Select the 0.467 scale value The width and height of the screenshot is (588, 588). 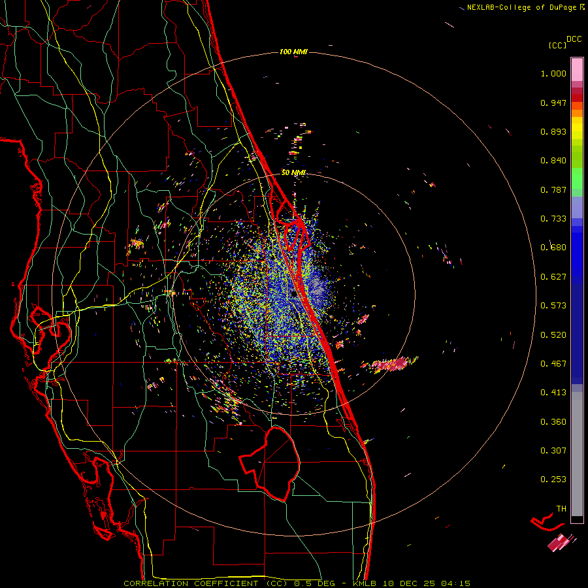coord(553,364)
